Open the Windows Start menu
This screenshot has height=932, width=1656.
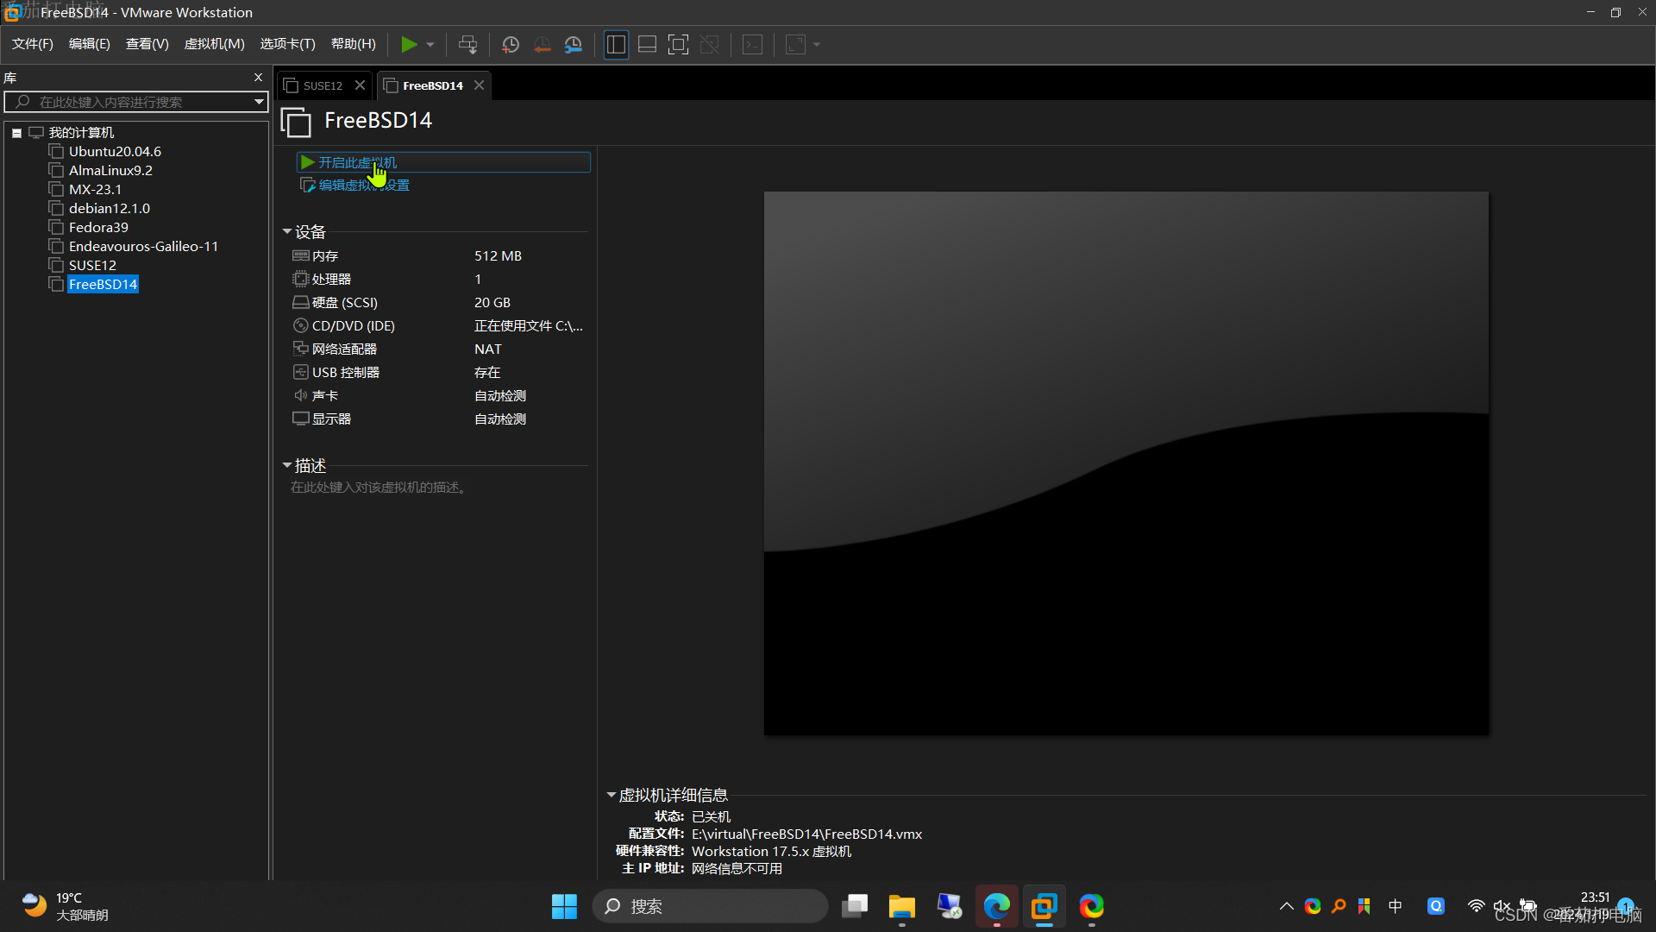pyautogui.click(x=564, y=906)
